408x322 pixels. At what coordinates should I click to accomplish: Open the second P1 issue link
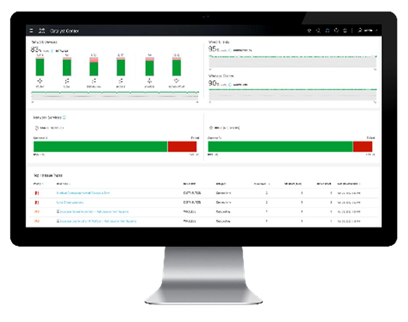coord(70,202)
